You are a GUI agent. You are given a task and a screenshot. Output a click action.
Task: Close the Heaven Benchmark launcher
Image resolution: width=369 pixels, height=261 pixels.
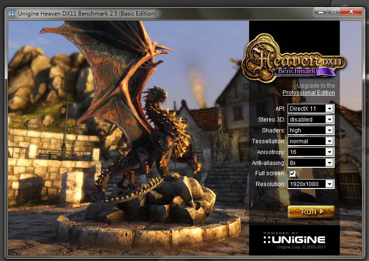pyautogui.click(x=352, y=10)
